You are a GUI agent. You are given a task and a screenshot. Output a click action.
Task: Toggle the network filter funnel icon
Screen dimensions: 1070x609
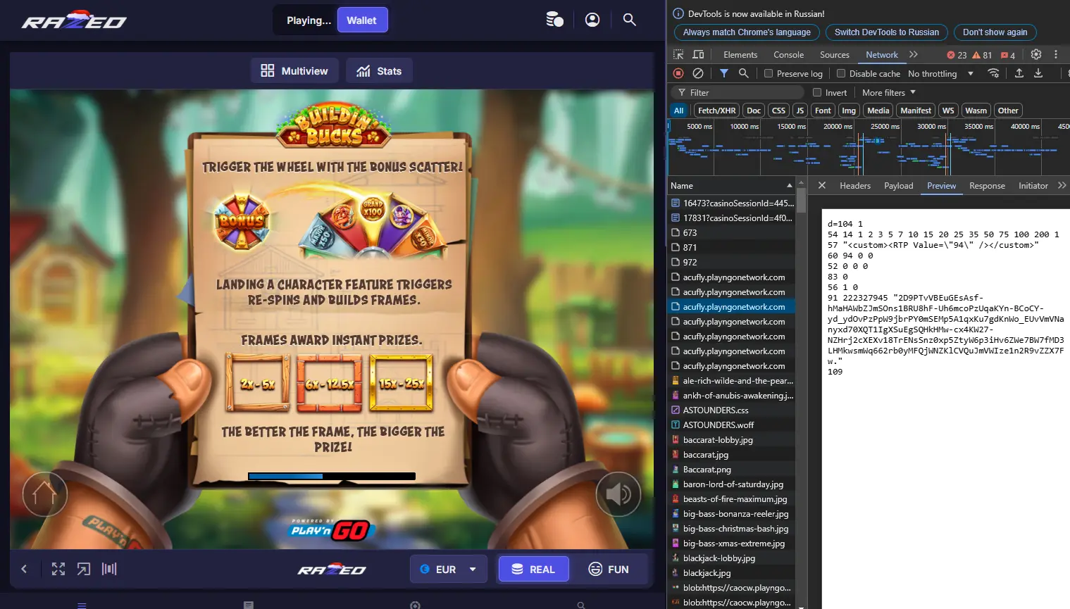coord(724,73)
